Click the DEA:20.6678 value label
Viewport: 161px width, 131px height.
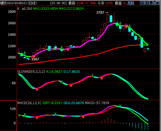point(74,103)
